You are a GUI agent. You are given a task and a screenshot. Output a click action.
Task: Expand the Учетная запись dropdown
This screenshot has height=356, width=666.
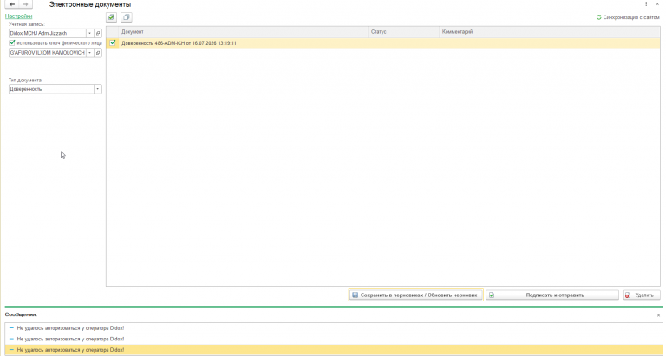point(89,33)
